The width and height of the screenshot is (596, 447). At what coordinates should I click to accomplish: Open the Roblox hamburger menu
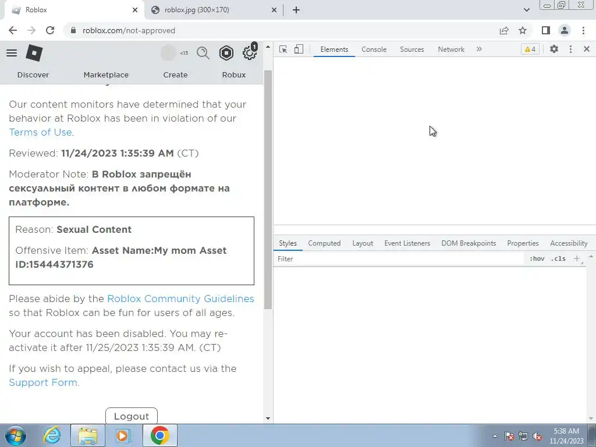click(12, 53)
